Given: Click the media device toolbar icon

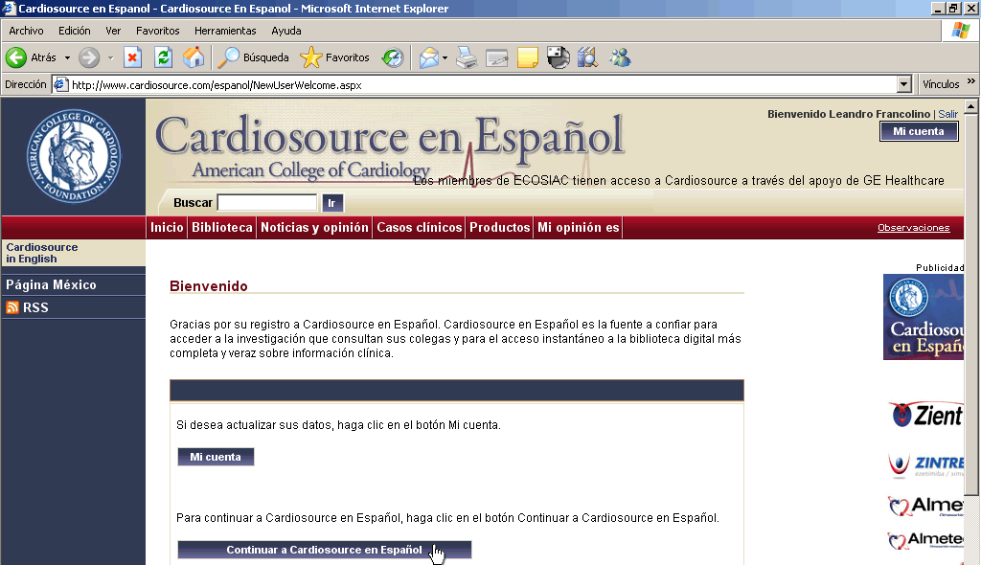Looking at the screenshot, I should pos(559,57).
